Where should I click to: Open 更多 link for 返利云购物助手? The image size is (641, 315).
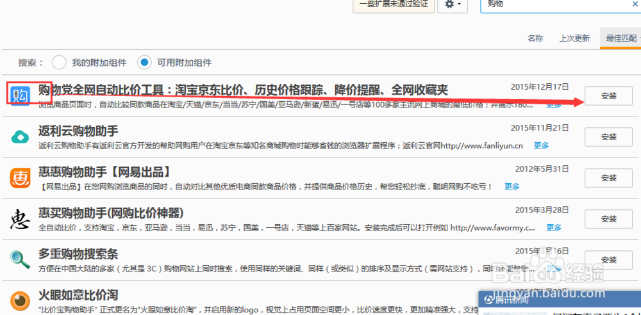coord(541,146)
